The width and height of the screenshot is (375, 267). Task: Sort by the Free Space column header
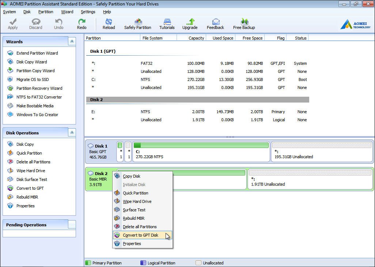[250, 38]
